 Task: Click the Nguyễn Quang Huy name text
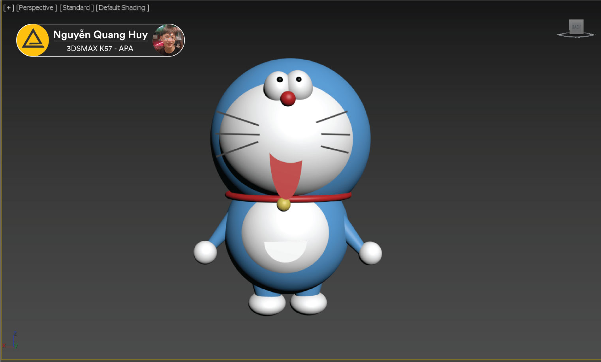coord(100,35)
